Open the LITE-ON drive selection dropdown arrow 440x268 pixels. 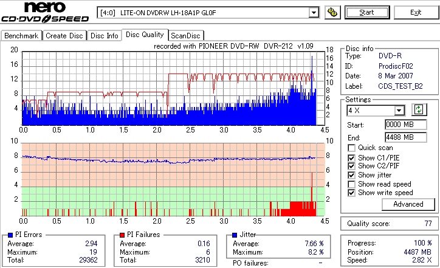click(x=314, y=13)
